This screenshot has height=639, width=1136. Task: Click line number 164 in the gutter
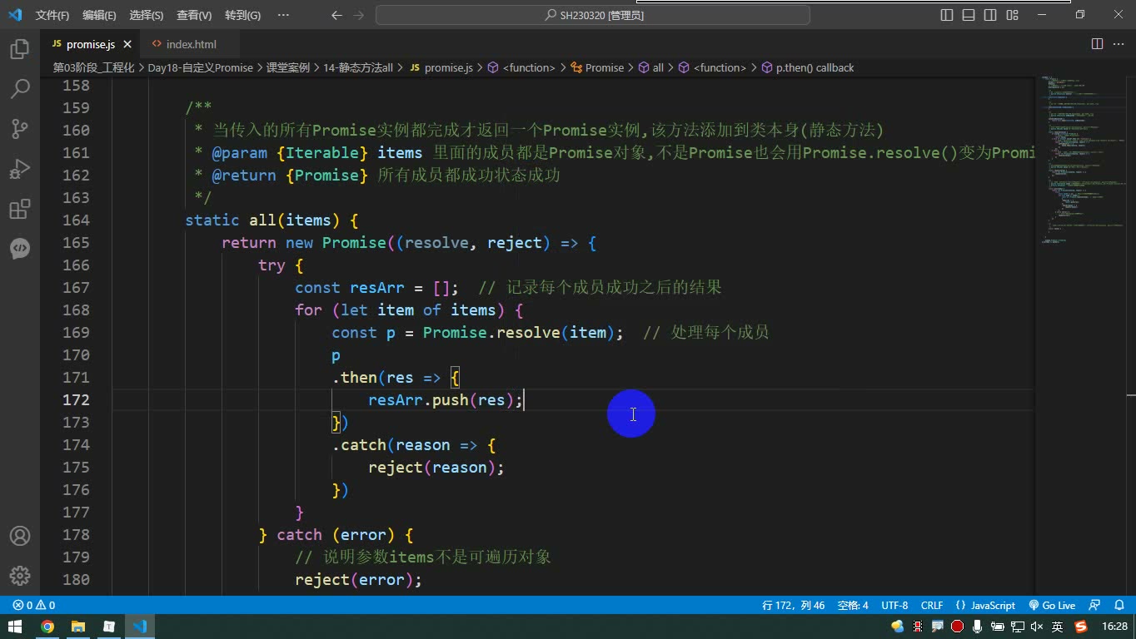[x=76, y=220]
